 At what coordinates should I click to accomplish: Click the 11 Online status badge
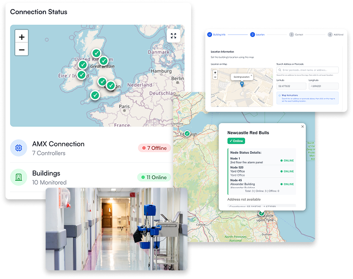tap(154, 177)
